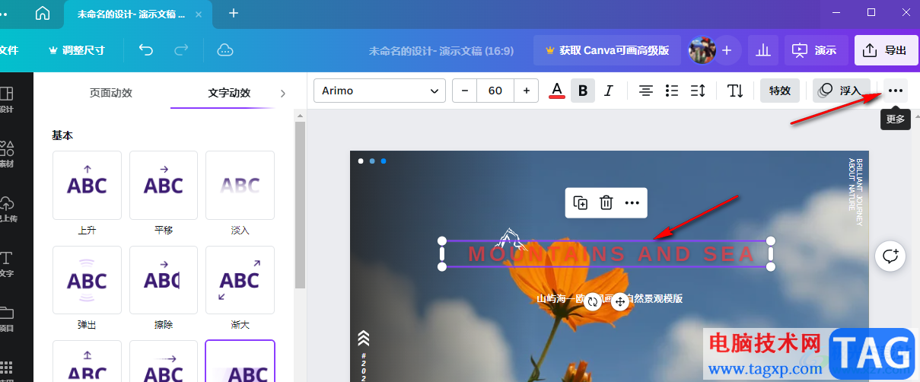This screenshot has width=920, height=382.
Task: Undo the last action
Action: tap(146, 50)
